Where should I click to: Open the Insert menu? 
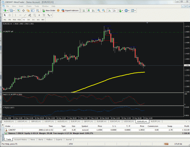tap(21, 6)
